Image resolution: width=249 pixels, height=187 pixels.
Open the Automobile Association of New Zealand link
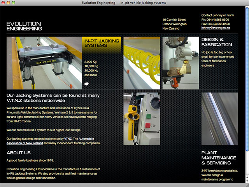(50, 141)
